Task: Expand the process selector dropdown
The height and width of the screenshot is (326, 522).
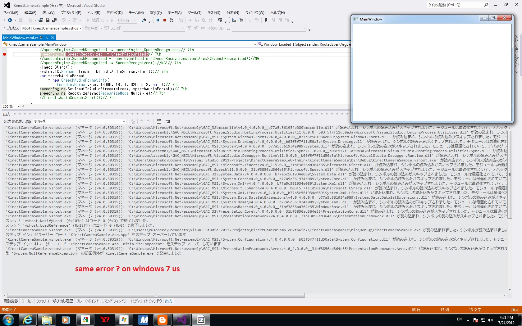Action: [x=80, y=28]
